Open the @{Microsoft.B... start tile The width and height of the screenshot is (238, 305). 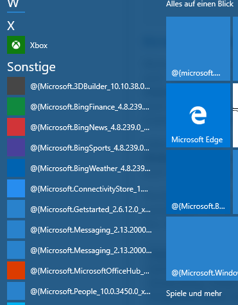198,182
